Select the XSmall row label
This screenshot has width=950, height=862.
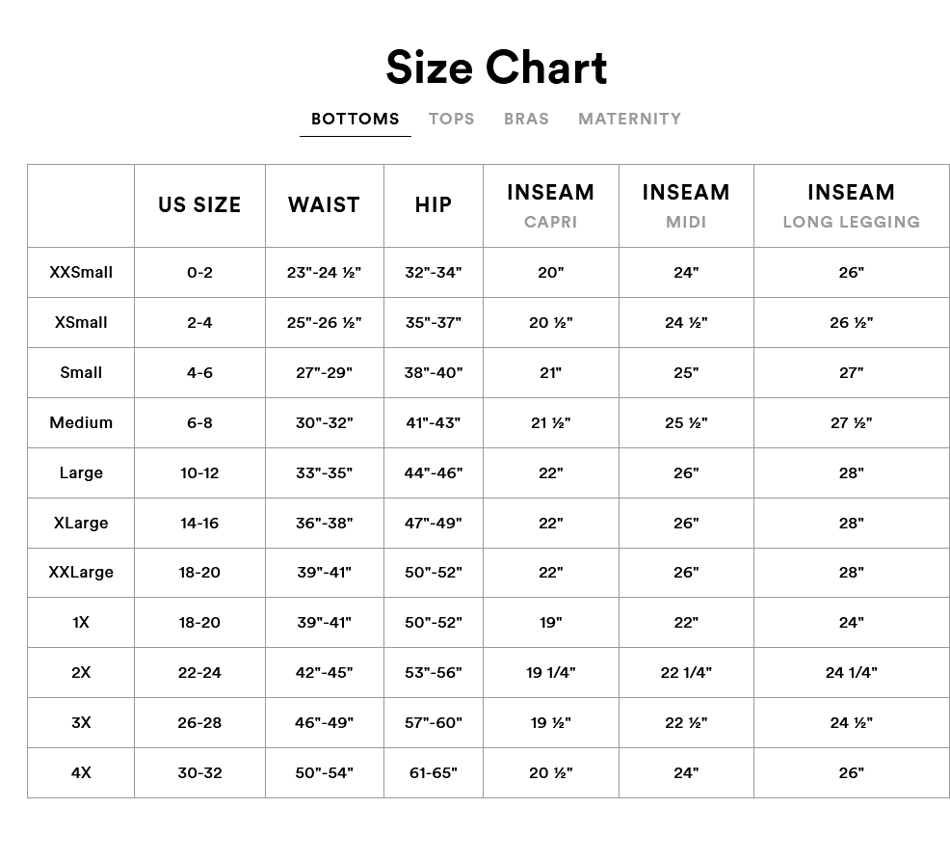pyautogui.click(x=81, y=322)
